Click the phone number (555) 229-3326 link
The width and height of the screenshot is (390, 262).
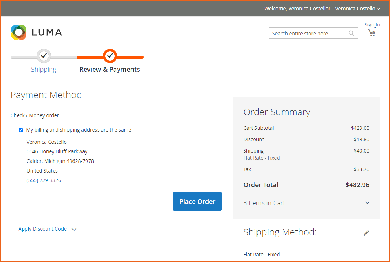(44, 180)
